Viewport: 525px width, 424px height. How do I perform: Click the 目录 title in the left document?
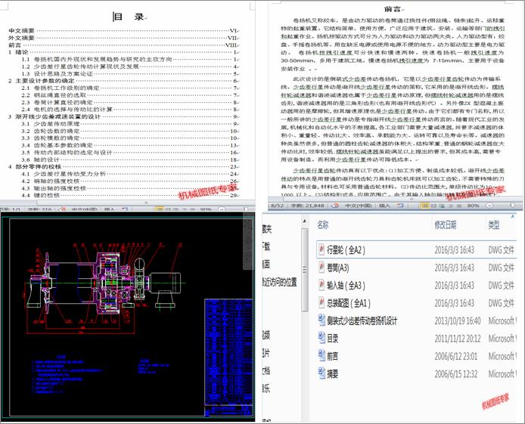point(129,17)
